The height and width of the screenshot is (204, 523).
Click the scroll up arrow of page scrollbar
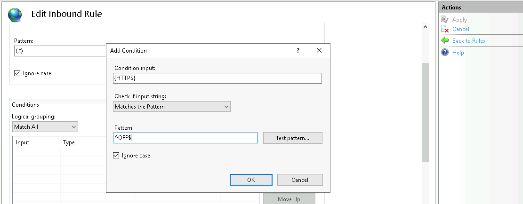click(x=426, y=28)
